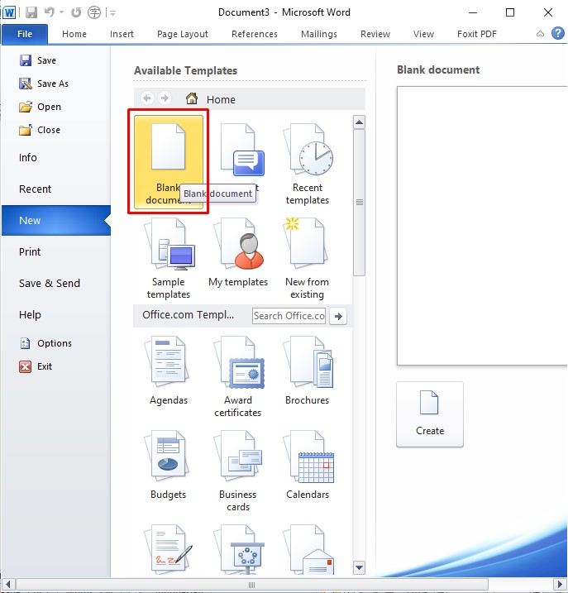The image size is (568, 593).
Task: Click the Home house icon in templates breadcrumb
Action: coord(192,98)
